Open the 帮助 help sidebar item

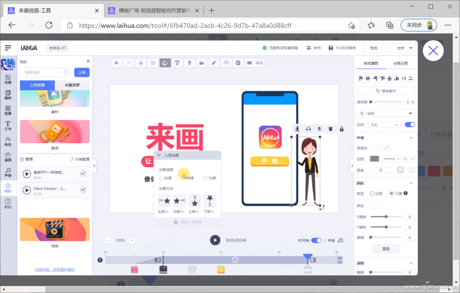[8, 204]
